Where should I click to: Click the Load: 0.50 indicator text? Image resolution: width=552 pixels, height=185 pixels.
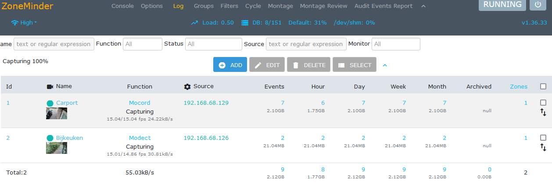click(218, 22)
